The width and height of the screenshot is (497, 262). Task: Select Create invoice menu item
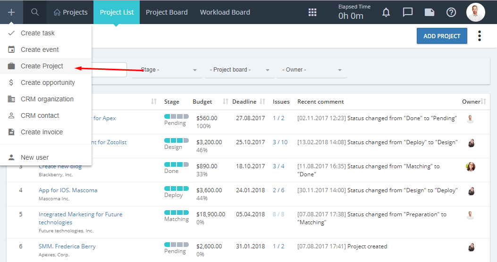[x=46, y=132]
